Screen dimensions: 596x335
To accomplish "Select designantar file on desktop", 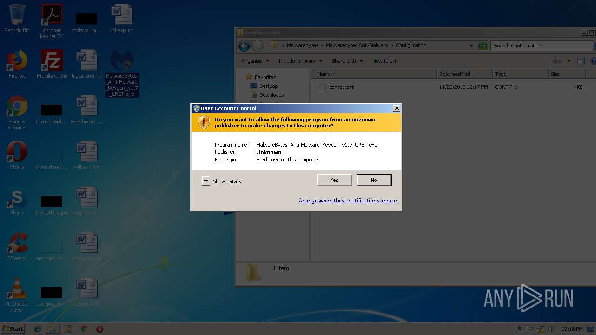I will pos(52,296).
